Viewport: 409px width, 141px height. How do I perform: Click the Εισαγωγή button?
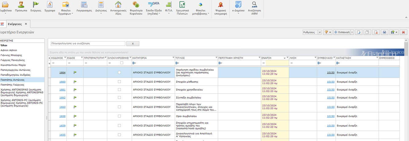341,32
